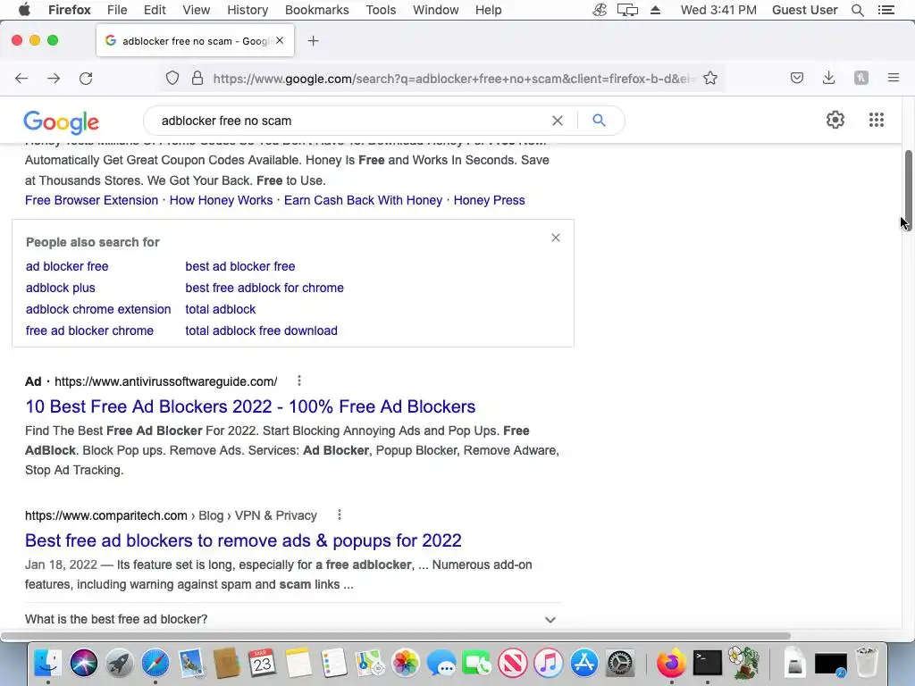Reload the current page

click(86, 79)
